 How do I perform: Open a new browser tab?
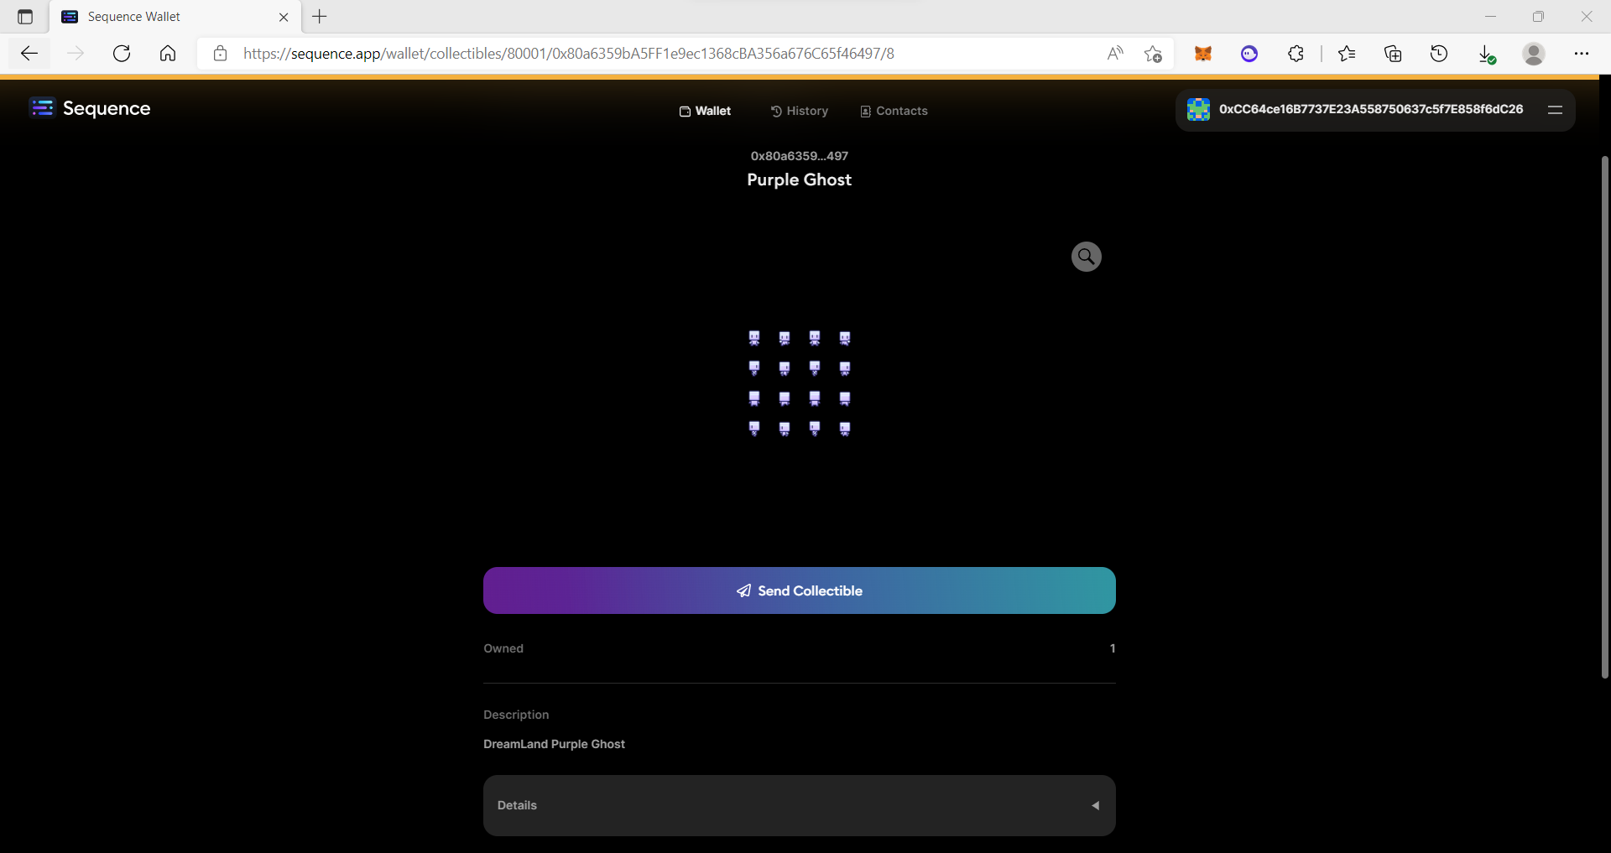320,17
